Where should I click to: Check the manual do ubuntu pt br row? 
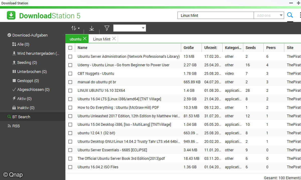pyautogui.click(x=70, y=82)
